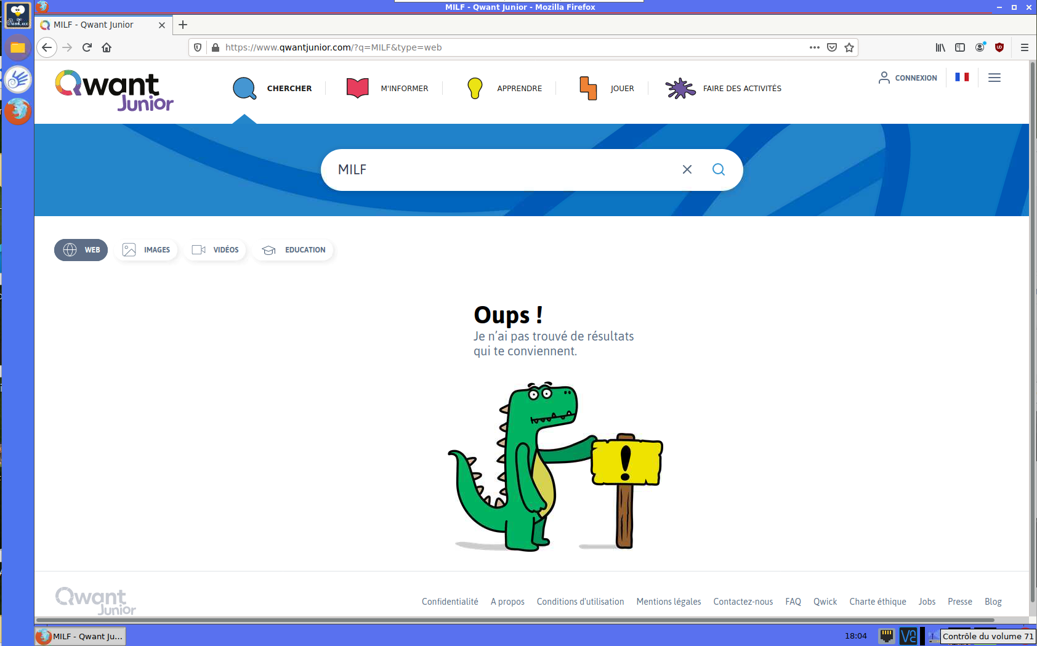Image resolution: width=1037 pixels, height=646 pixels.
Task: Open Firefox account icon
Action: click(980, 47)
